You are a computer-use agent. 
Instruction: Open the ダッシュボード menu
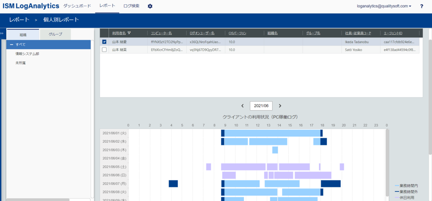77,6
